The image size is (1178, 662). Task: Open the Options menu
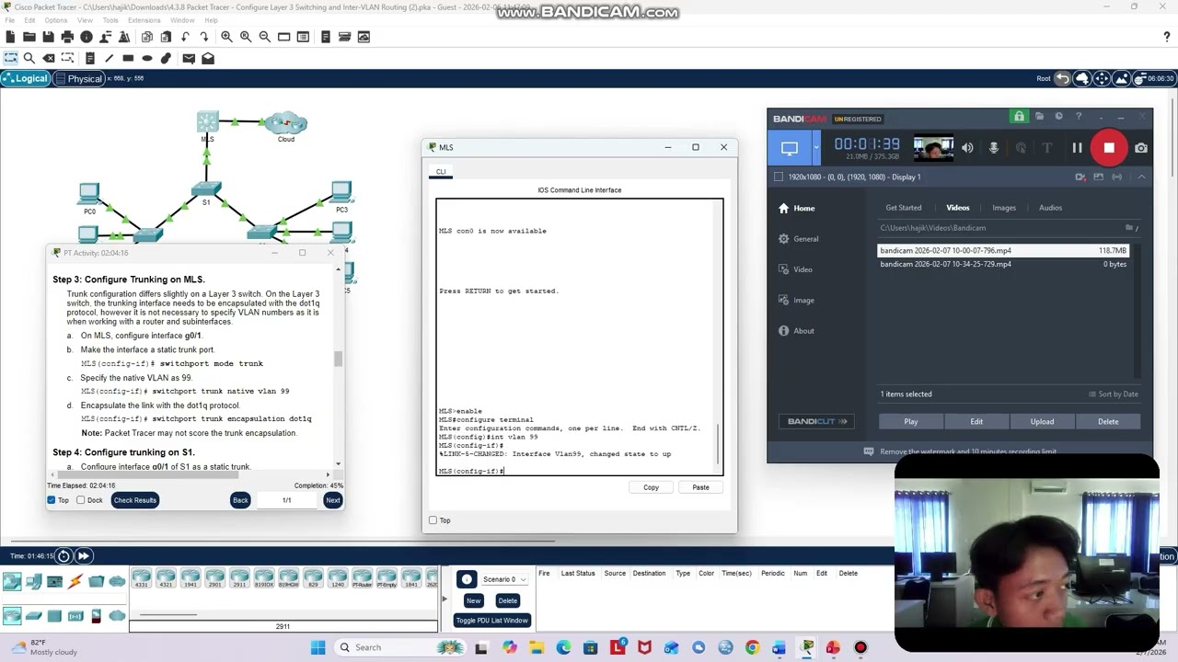[x=56, y=20]
